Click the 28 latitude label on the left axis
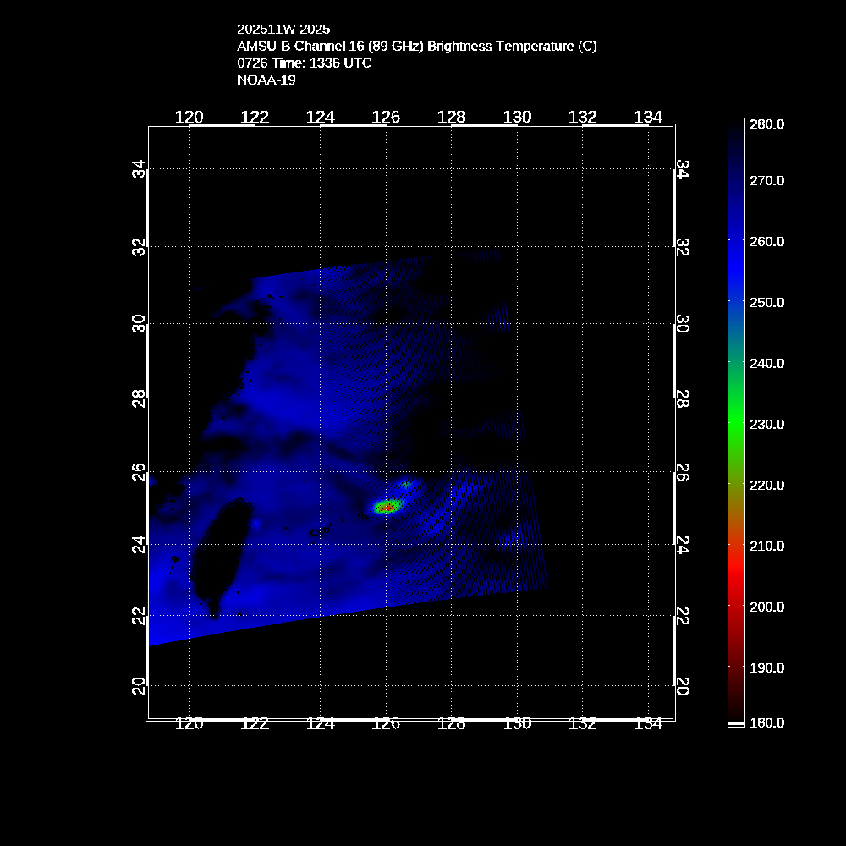 (x=139, y=396)
